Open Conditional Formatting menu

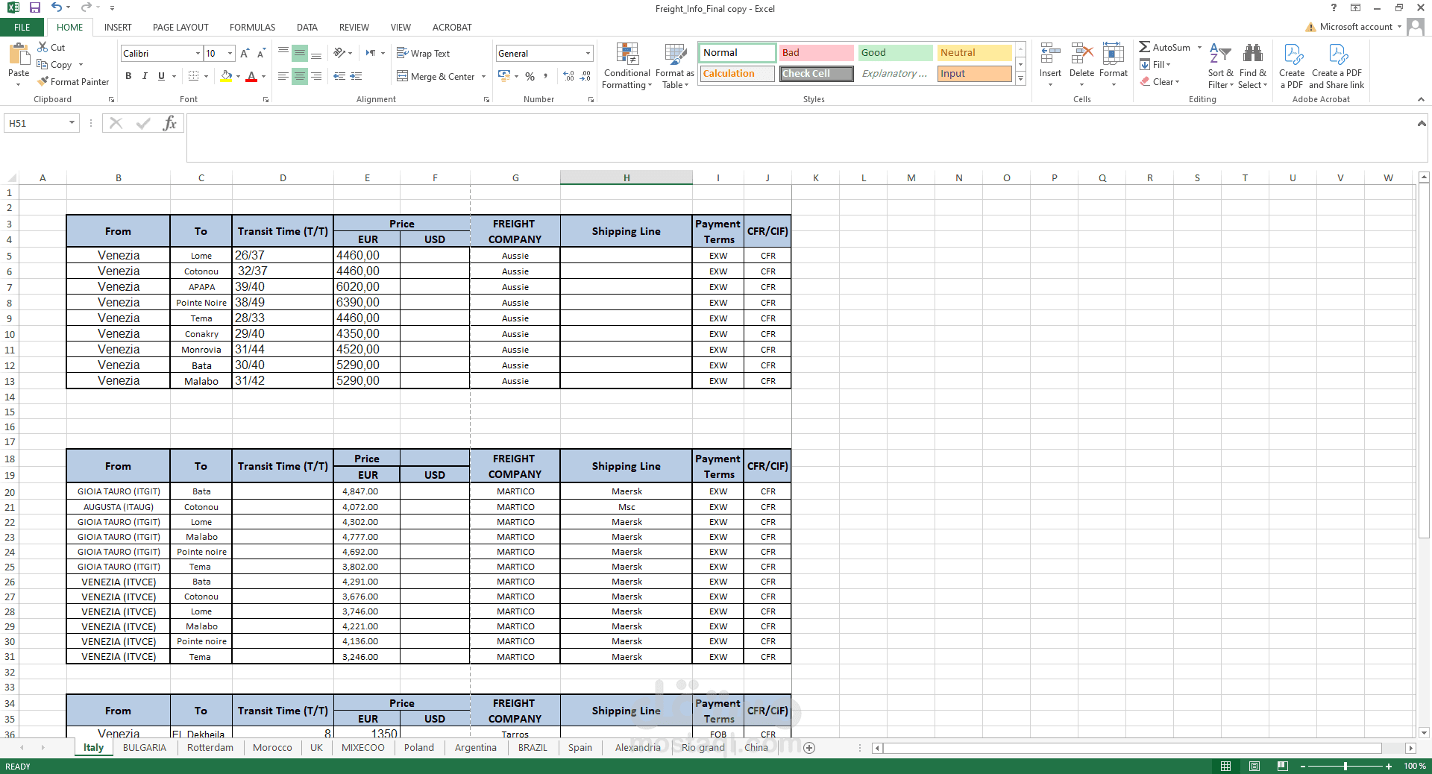626,66
